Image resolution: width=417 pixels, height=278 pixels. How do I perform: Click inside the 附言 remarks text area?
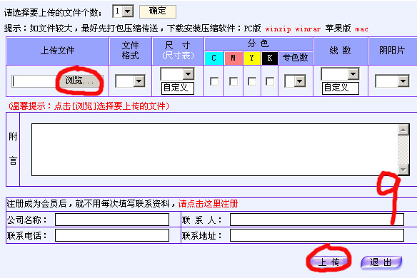215,150
